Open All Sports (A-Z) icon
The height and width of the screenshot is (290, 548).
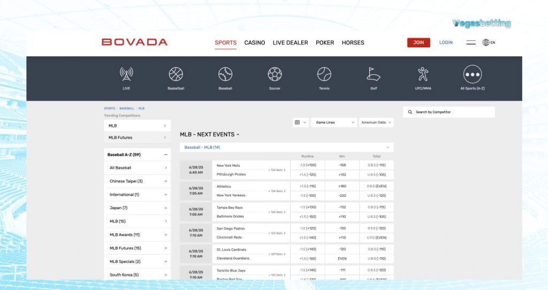(473, 74)
